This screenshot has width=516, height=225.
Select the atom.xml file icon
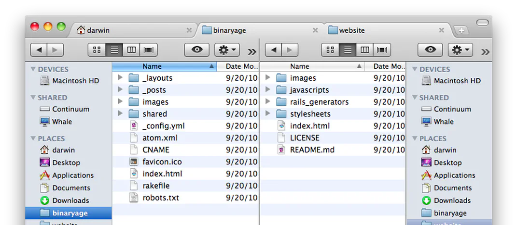(133, 138)
